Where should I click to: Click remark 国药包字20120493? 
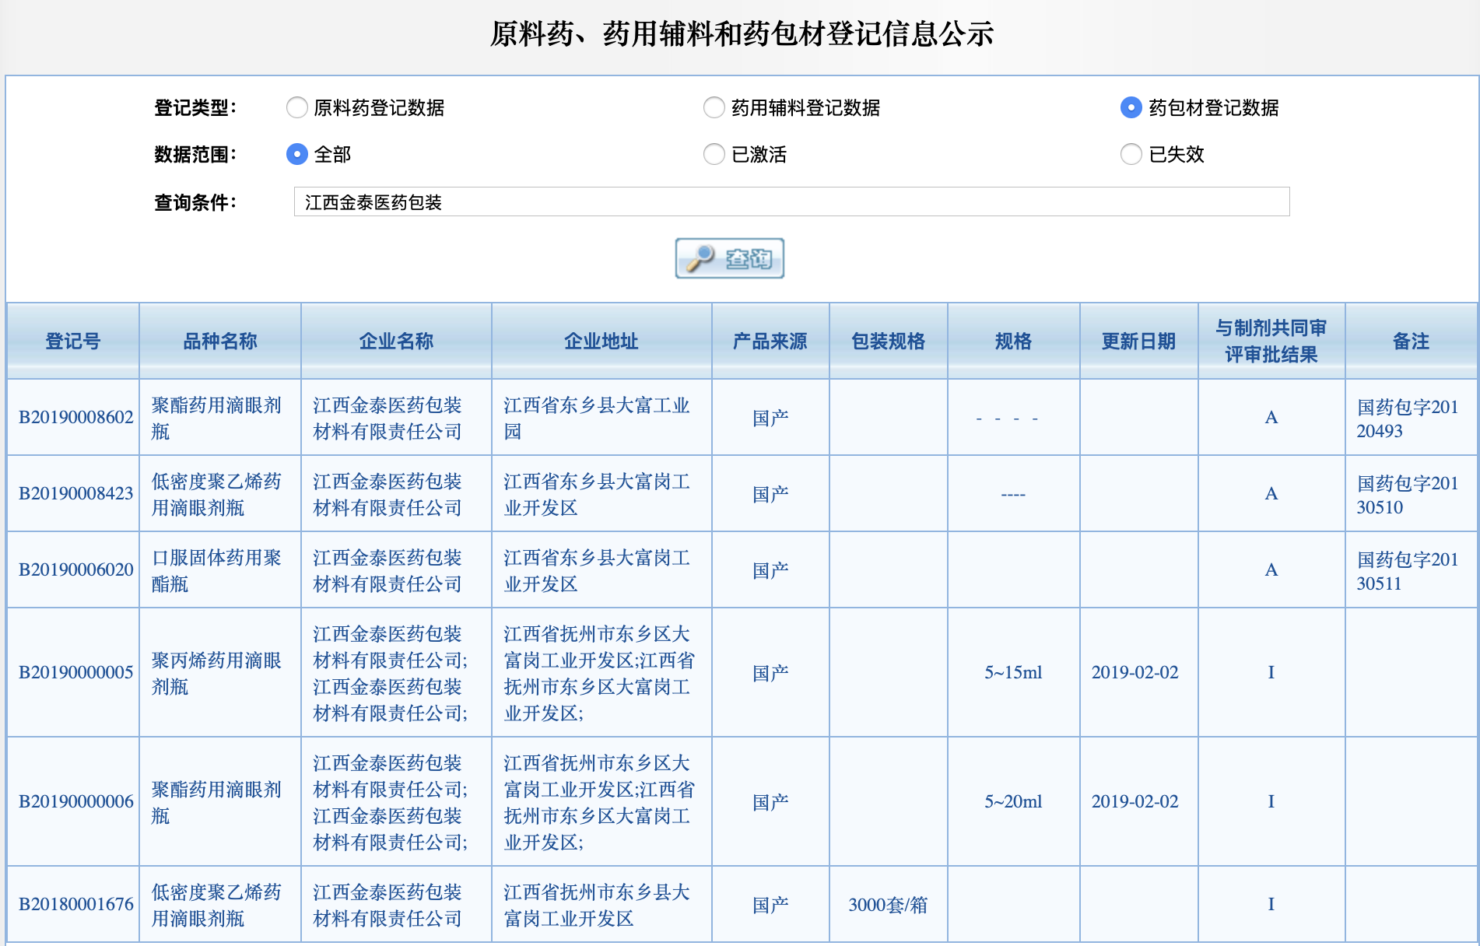1408,418
